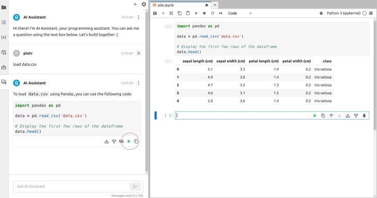This screenshot has height=198, width=377.
Task: Open AI Assistant settings gear
Action: point(144,4)
